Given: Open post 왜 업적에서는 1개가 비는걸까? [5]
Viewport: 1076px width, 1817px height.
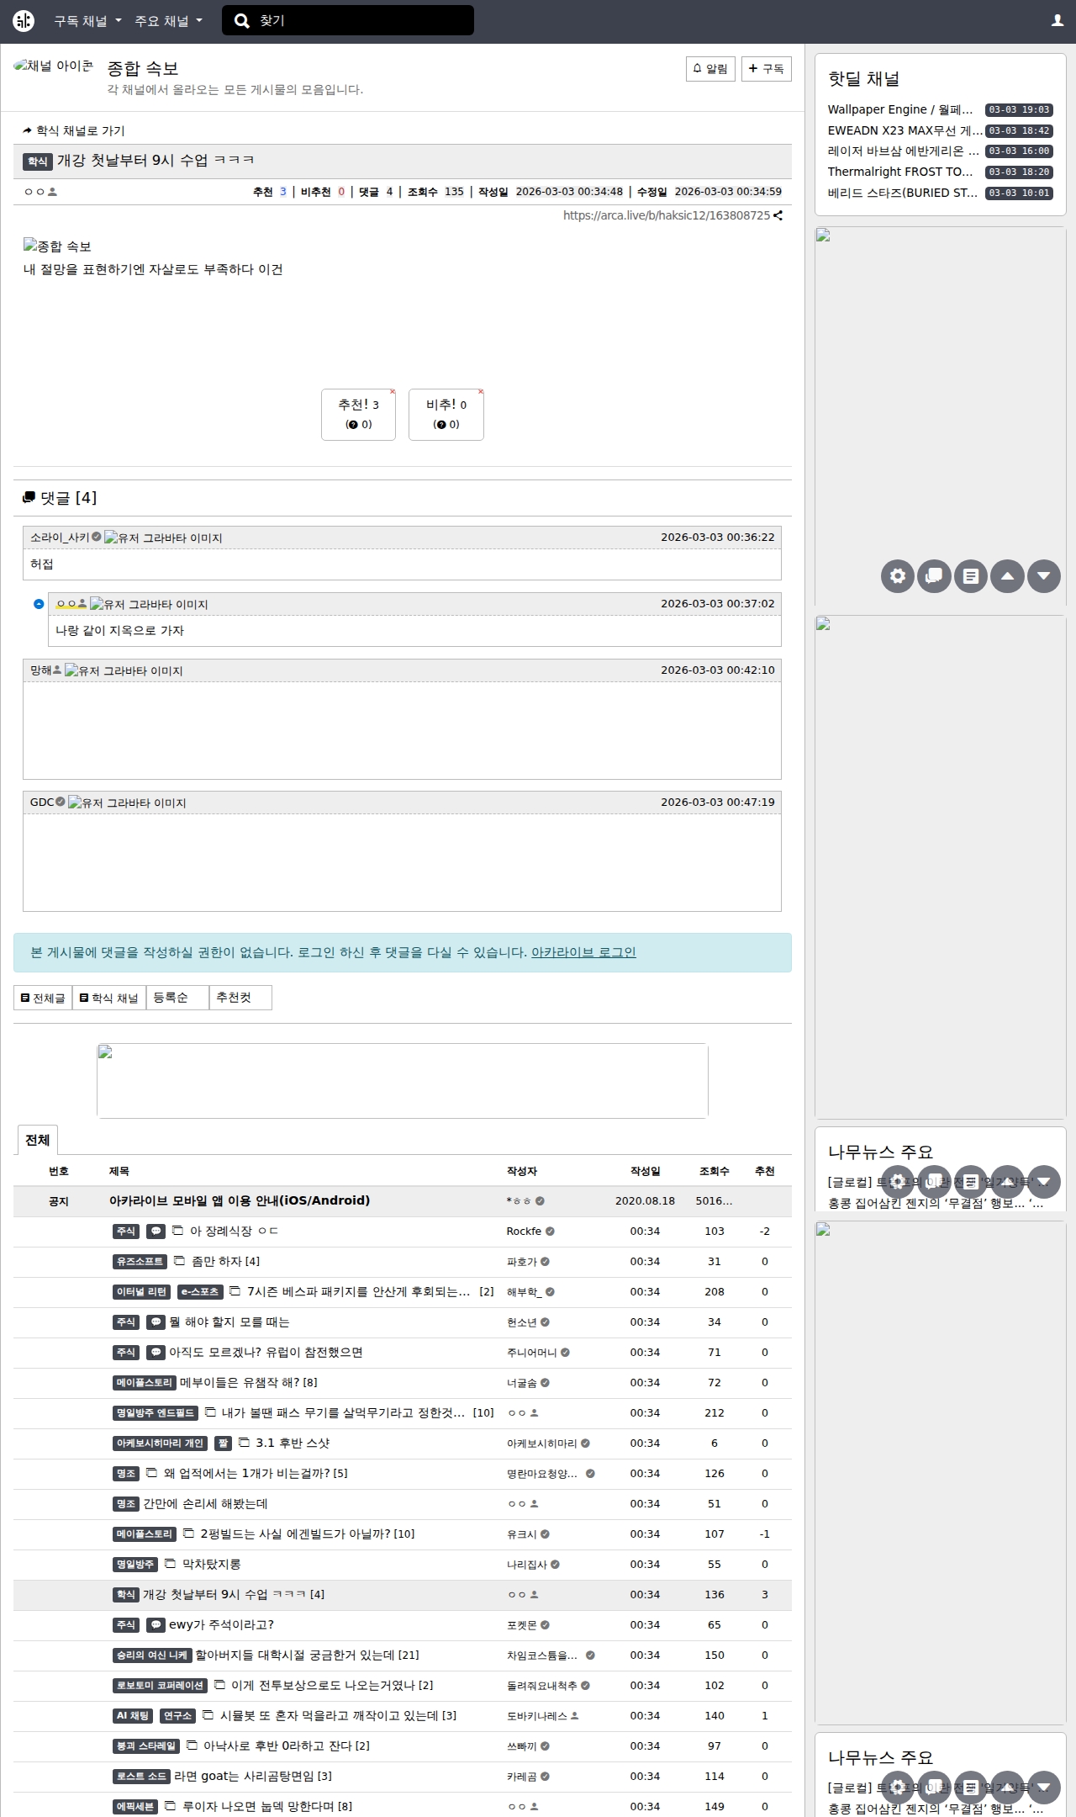Looking at the screenshot, I should (256, 1473).
